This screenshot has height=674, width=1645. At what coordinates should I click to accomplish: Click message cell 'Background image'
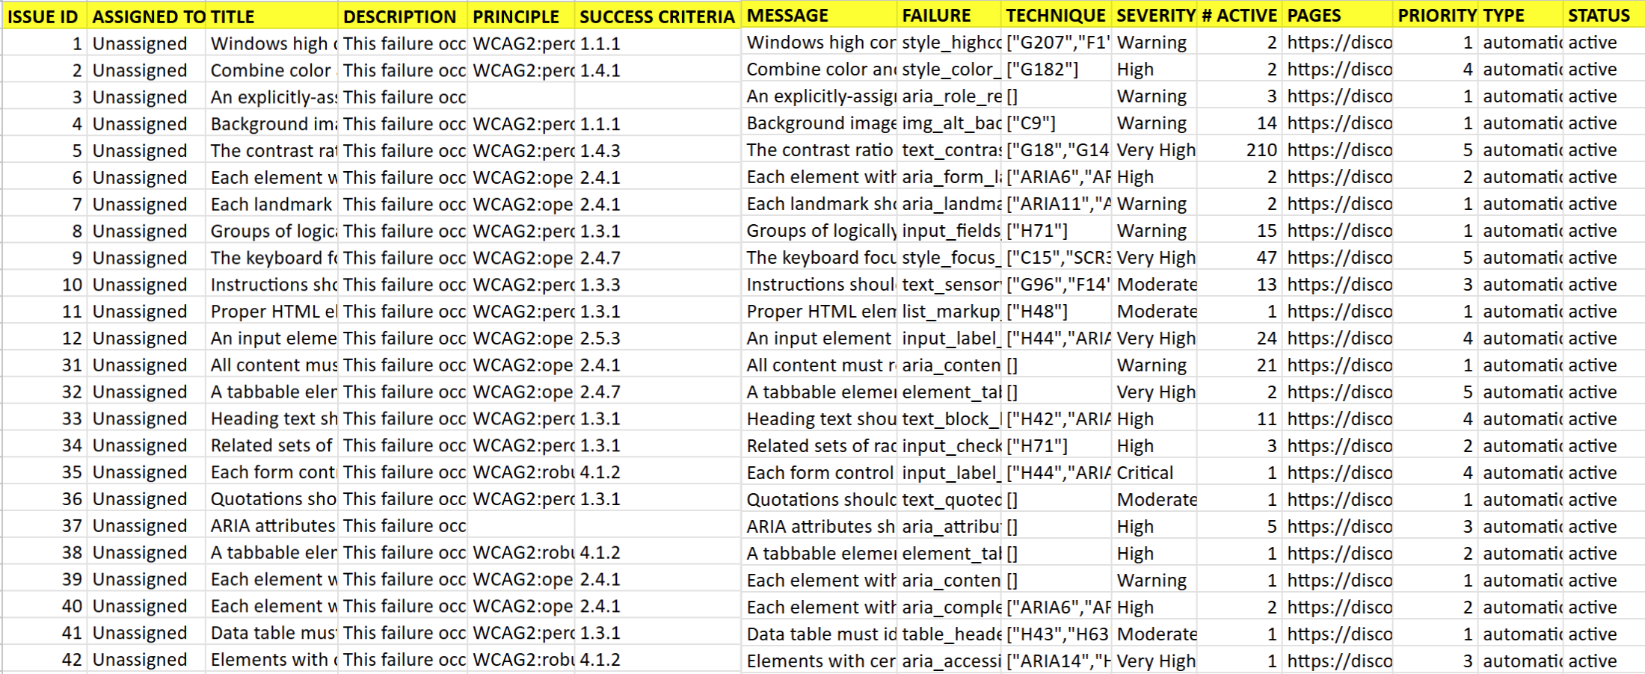820,123
